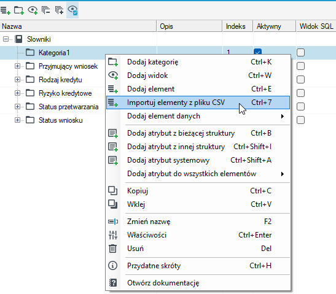Screen dimensions: 336x294
Task: Click the add element toolbar icon
Action: click(x=5, y=10)
